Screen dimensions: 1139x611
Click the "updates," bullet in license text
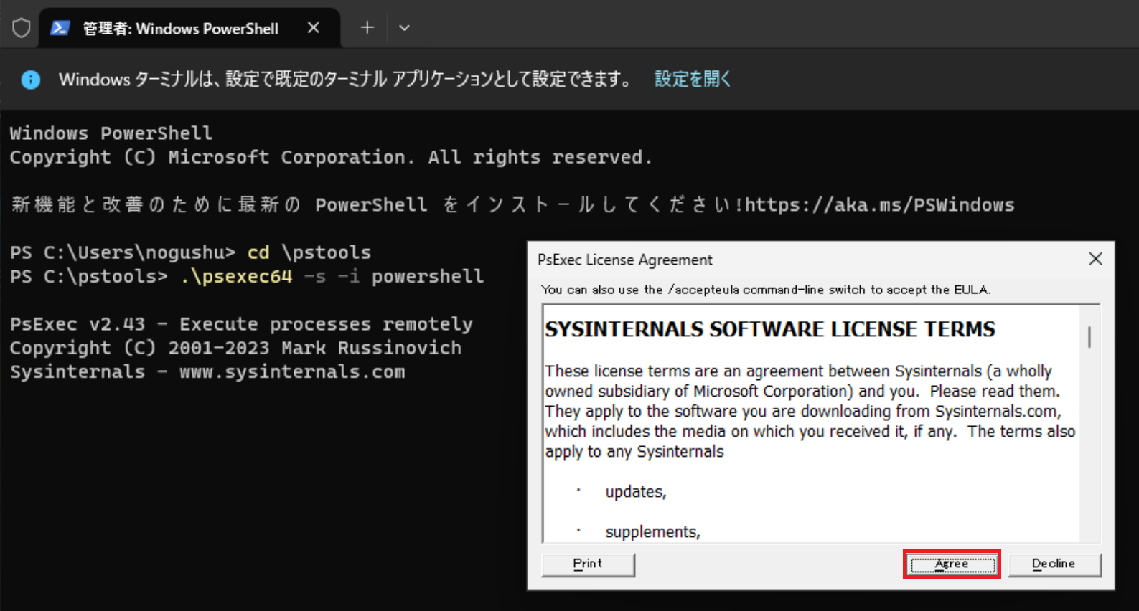[636, 492]
